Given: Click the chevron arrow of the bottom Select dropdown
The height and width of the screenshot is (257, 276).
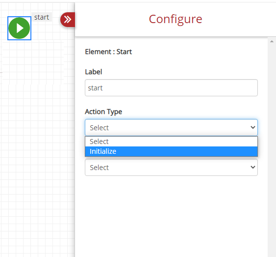Looking at the screenshot, I should tap(253, 167).
